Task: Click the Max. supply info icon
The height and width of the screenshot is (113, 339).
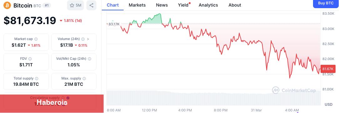Action: pyautogui.click(x=84, y=79)
